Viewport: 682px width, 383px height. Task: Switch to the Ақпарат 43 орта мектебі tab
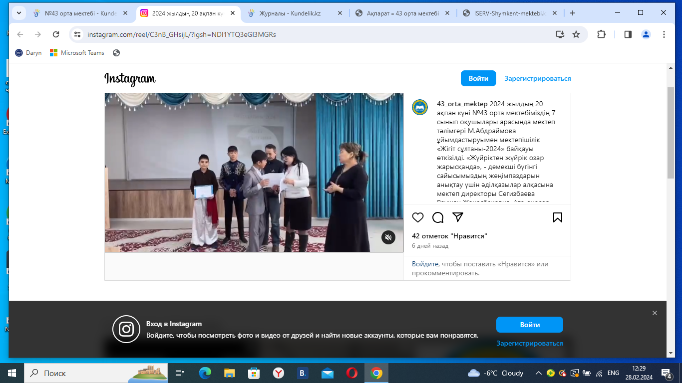click(399, 13)
